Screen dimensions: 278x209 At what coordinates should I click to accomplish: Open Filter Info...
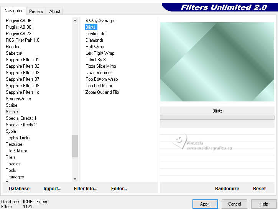tap(86, 189)
